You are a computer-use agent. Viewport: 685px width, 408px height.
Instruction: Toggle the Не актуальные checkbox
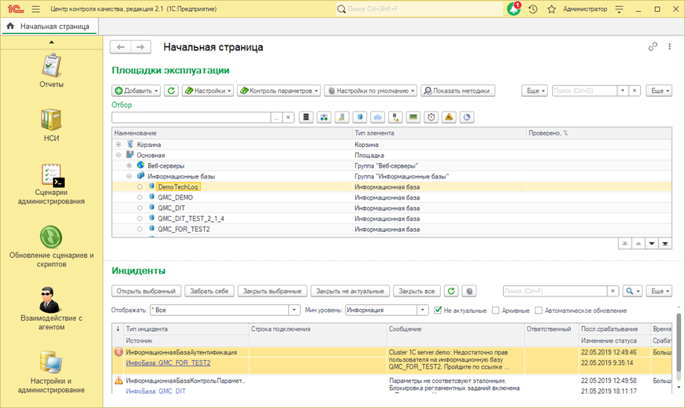(439, 310)
